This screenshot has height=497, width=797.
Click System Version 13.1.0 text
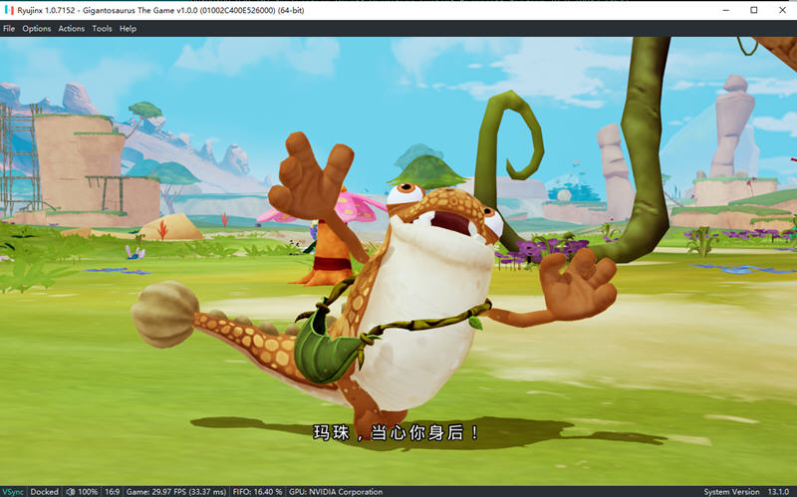(x=746, y=491)
